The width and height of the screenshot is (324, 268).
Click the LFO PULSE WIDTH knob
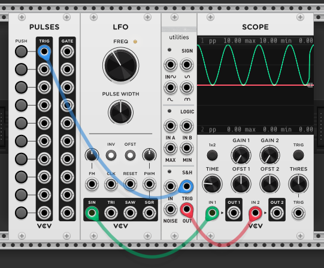120,112
